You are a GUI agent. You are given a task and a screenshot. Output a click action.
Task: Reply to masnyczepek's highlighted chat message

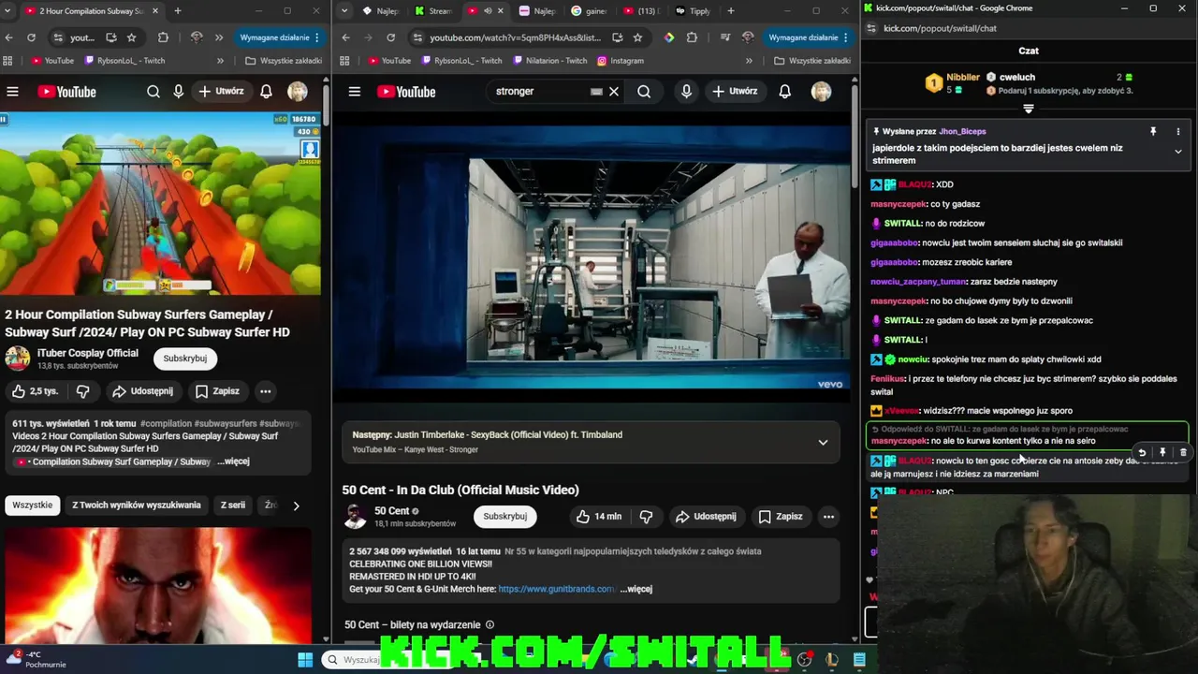[1142, 453]
